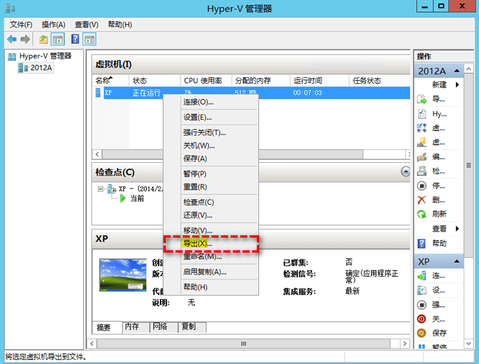This screenshot has width=479, height=364.
Task: Choose 连接(O)... from the context menu
Action: (x=211, y=102)
